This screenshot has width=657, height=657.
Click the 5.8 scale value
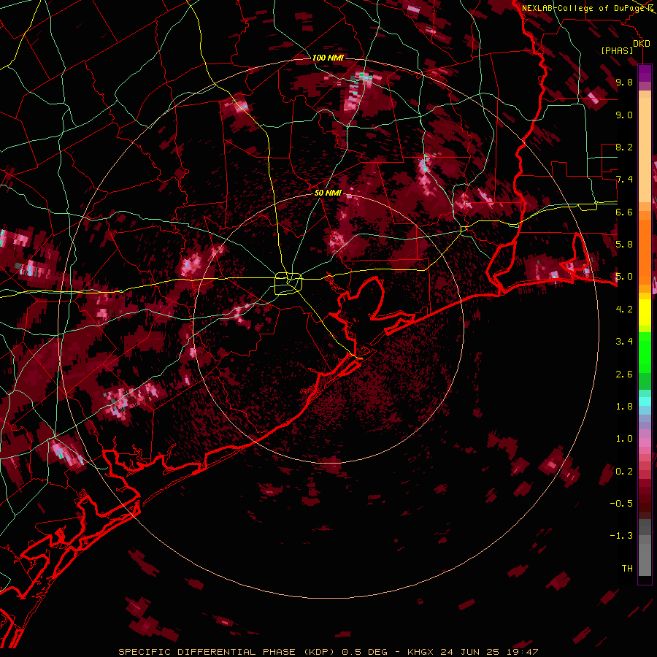point(624,245)
